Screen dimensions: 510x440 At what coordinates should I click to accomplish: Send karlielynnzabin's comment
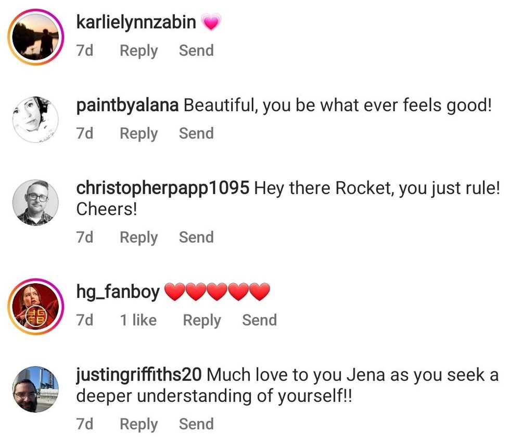tap(196, 51)
